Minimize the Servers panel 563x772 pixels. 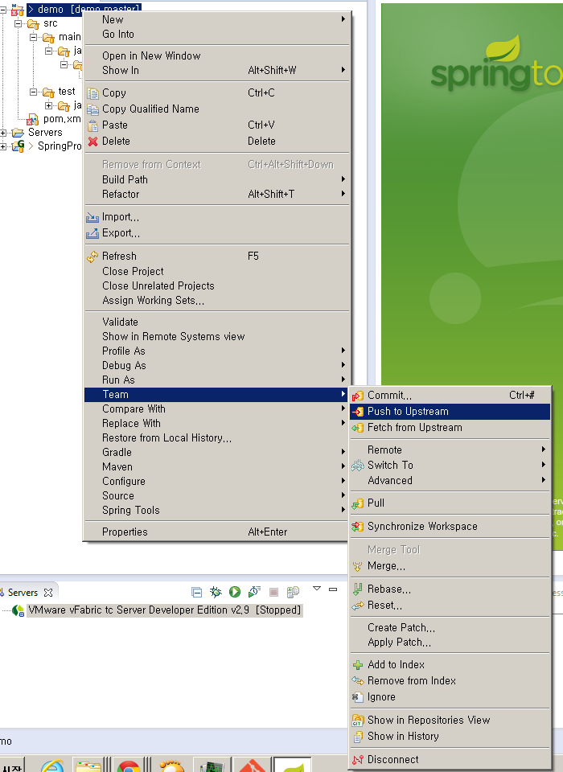(333, 589)
